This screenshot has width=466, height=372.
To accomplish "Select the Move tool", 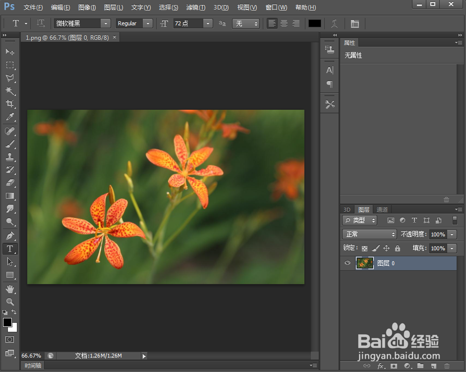I will pos(9,52).
